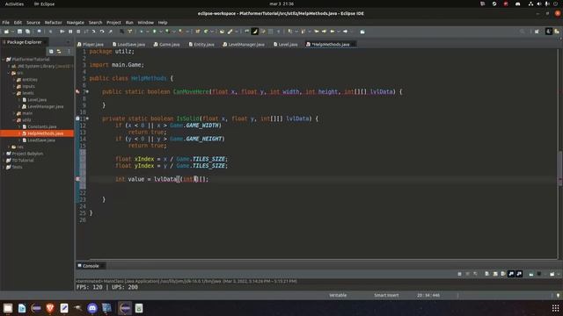
Task: Switch to the Debug perspective icon
Action: 557,32
